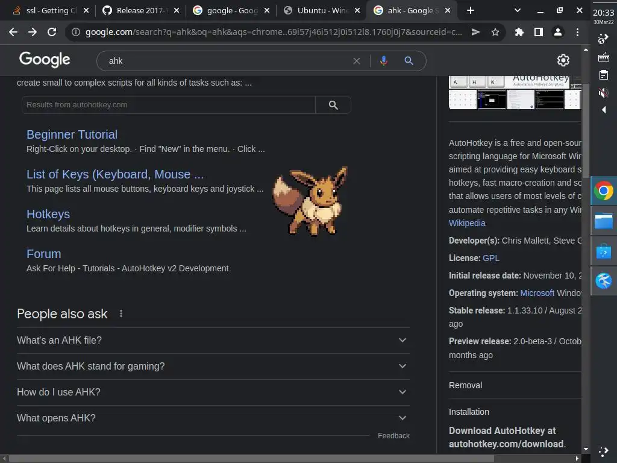Open the tab search dropdown arrow
Viewport: 617px width, 463px height.
click(518, 11)
